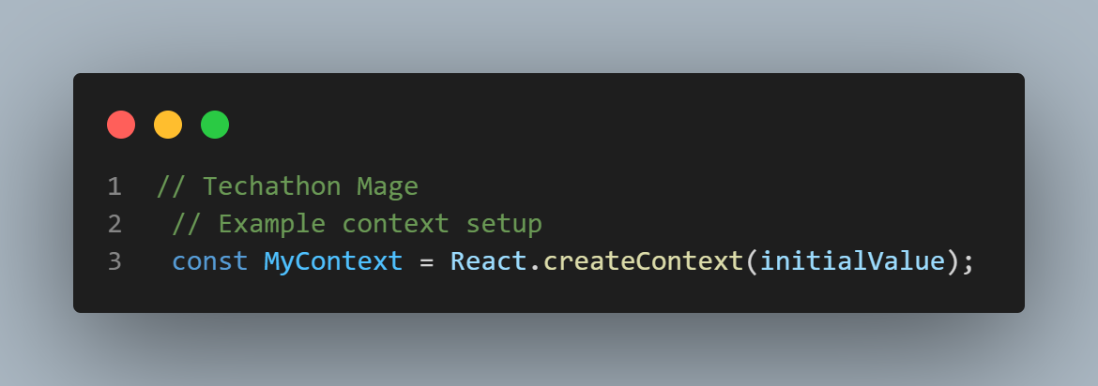
Task: Click the red close dot
Action: [121, 125]
